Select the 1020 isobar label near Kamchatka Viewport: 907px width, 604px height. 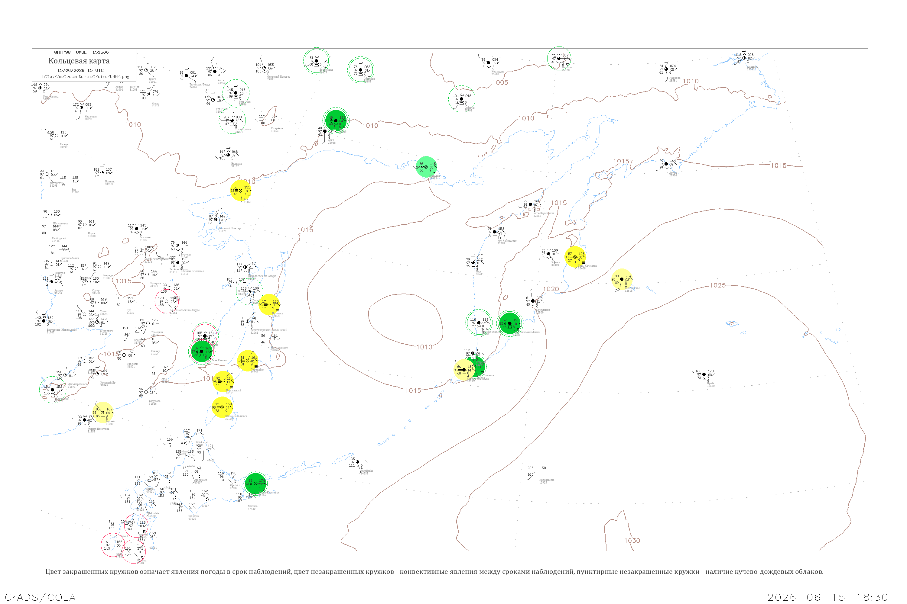coord(551,289)
